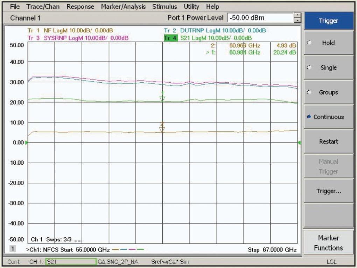Image resolution: width=357 pixels, height=268 pixels.
Task: Open the Marker/Analysis menu
Action: click(123, 7)
